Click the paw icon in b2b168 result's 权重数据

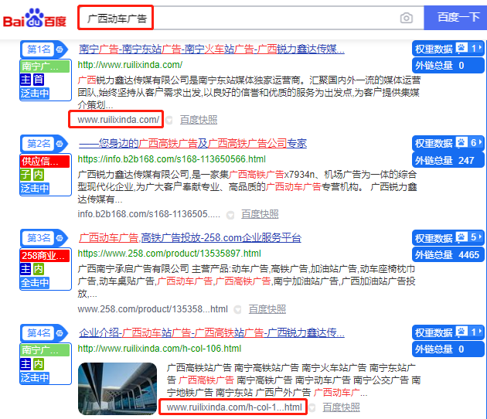click(461, 142)
